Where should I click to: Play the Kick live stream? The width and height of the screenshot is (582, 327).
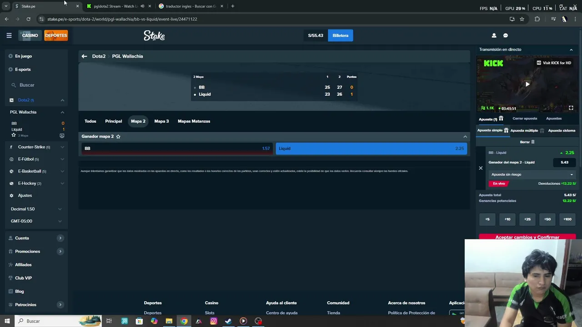(x=527, y=84)
